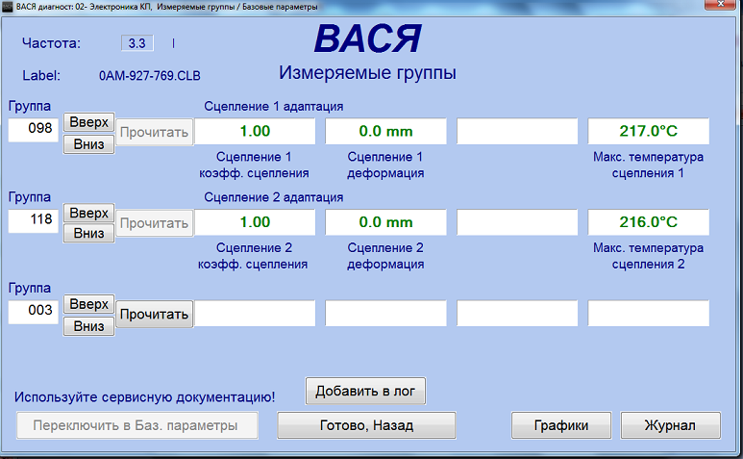Click the Измеряемые группы heading
Image resolution: width=743 pixels, height=459 pixels.
(x=367, y=73)
